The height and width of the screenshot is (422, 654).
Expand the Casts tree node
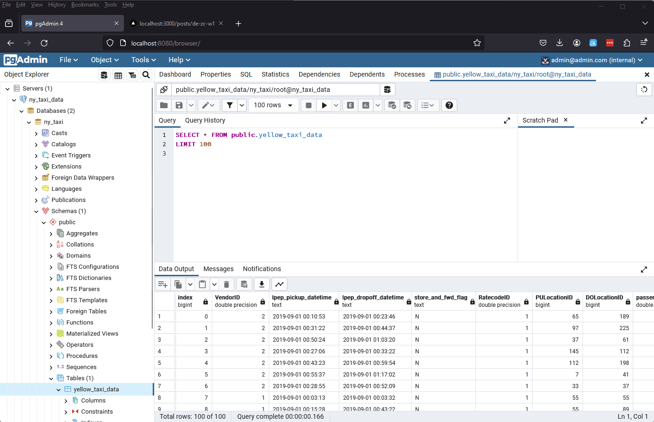click(36, 133)
